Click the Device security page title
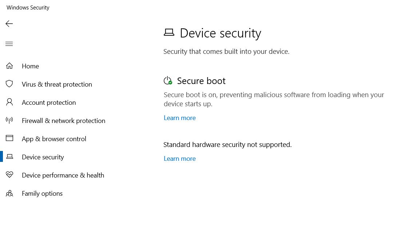 pos(221,33)
